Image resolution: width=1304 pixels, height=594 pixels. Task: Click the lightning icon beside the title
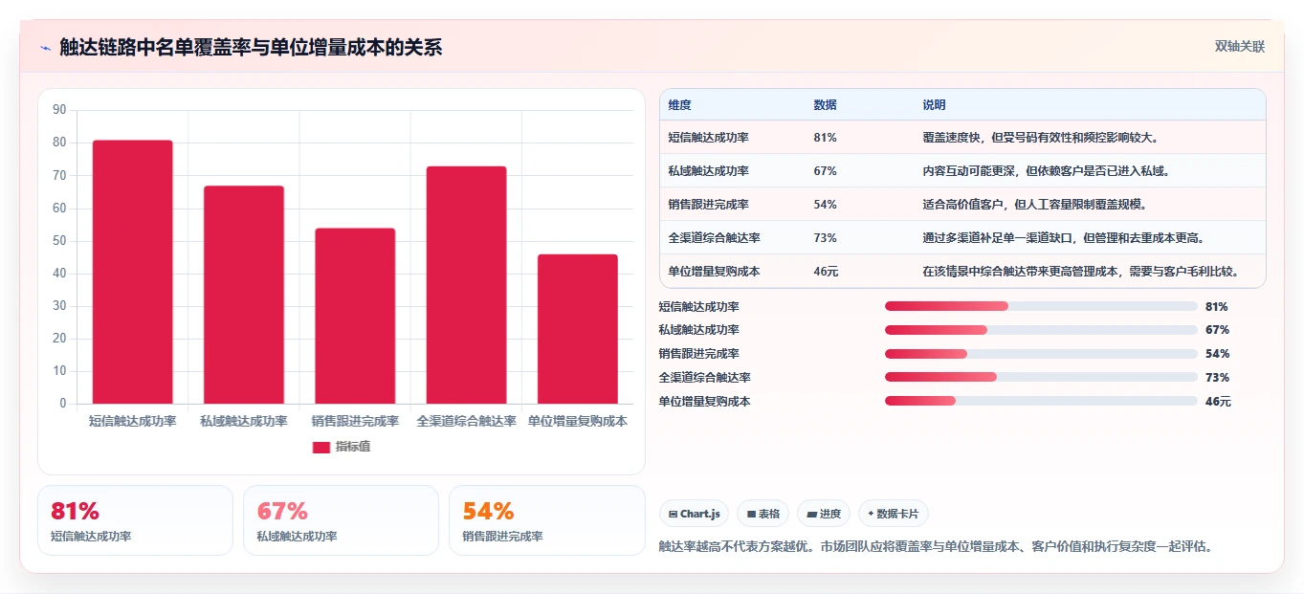(45, 48)
